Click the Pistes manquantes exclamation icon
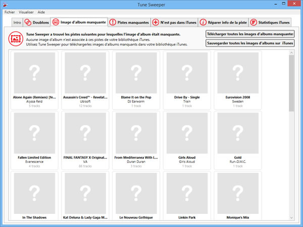The height and width of the screenshot is (227, 303). (113, 22)
